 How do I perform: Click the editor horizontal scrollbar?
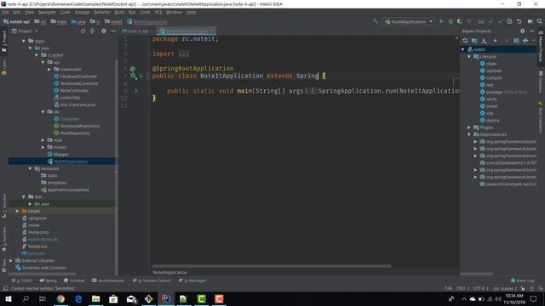(x=272, y=266)
